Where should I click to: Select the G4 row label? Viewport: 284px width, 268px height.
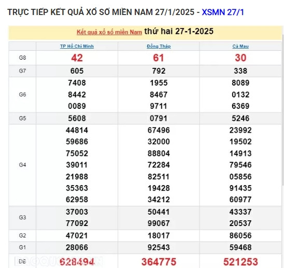[22, 165]
